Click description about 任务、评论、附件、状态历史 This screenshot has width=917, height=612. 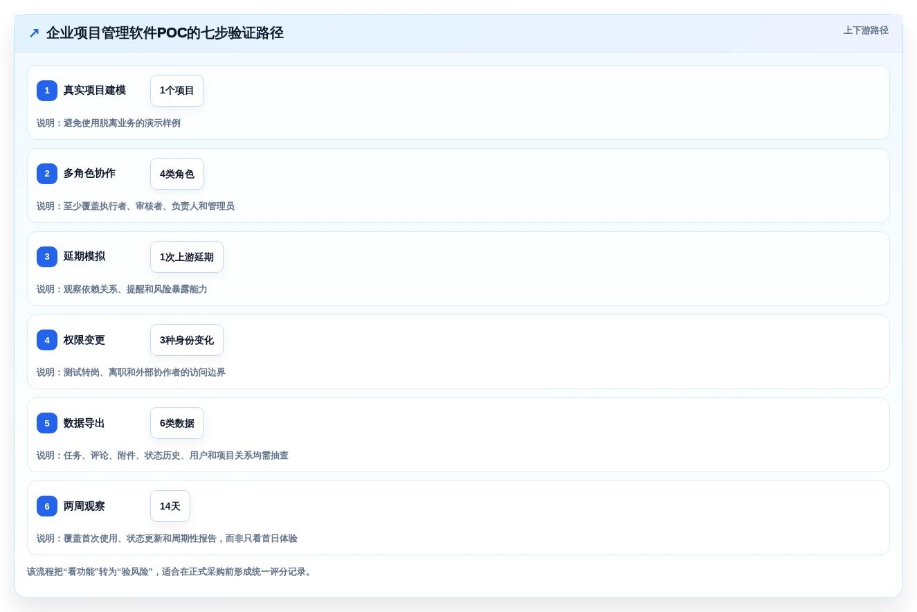pos(163,456)
